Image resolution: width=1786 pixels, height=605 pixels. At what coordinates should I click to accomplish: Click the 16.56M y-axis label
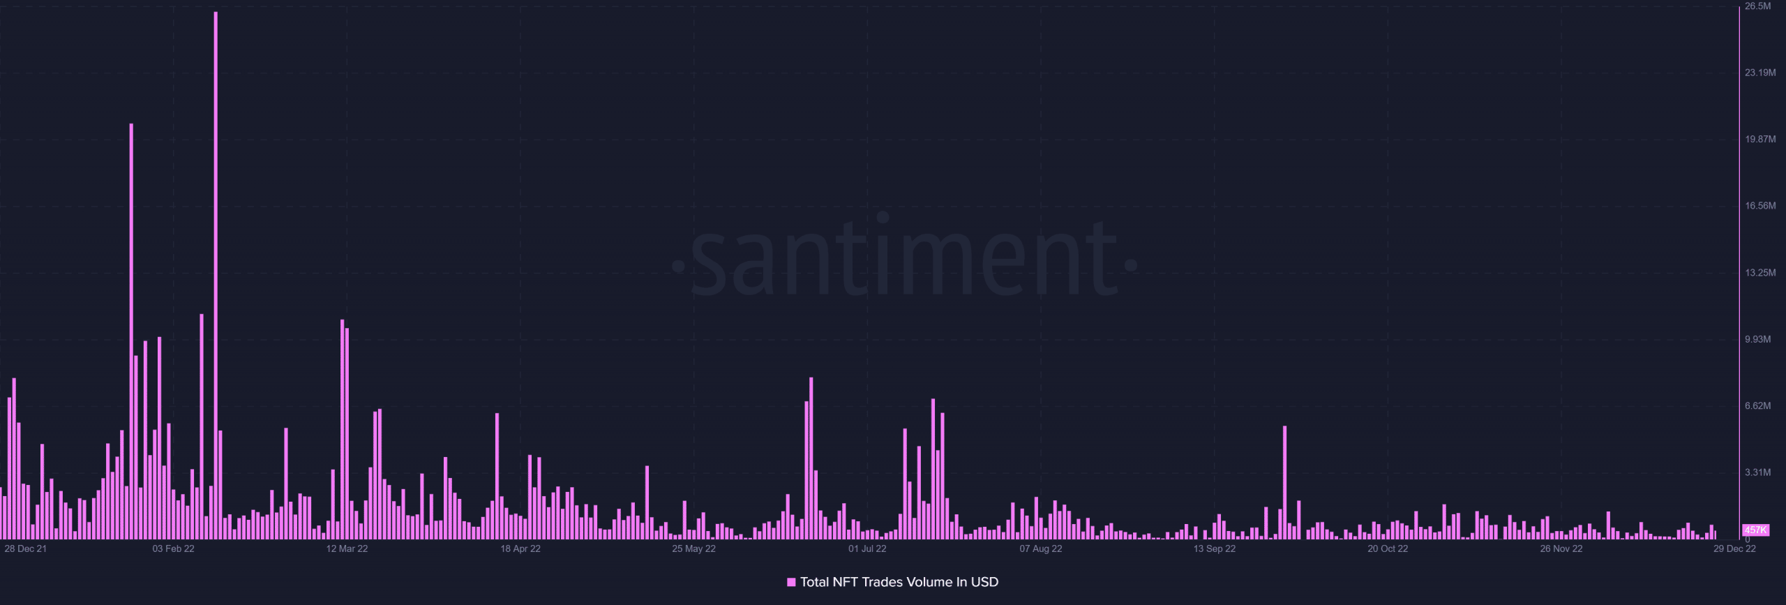tap(1759, 206)
